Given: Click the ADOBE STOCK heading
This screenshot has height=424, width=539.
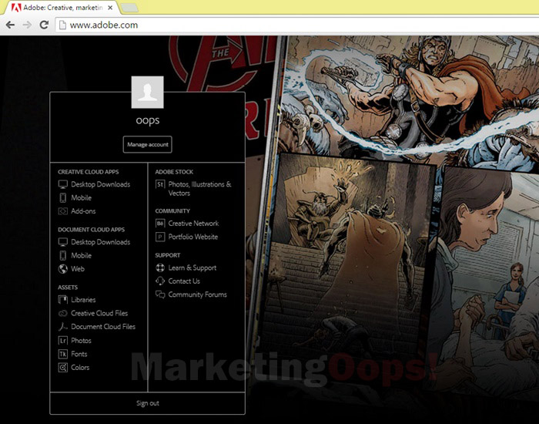Looking at the screenshot, I should (x=174, y=172).
